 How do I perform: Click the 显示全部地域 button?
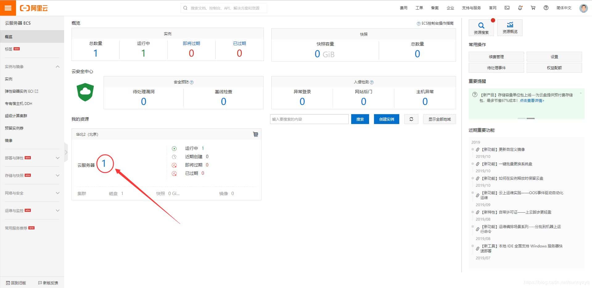point(439,119)
